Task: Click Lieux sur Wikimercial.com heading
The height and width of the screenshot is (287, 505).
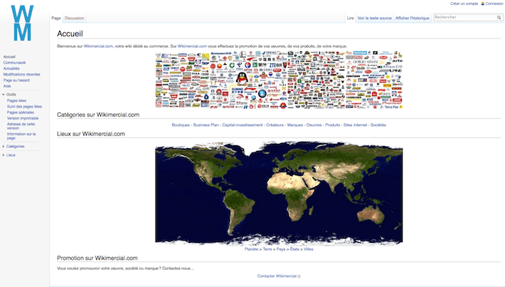Action: pos(91,134)
